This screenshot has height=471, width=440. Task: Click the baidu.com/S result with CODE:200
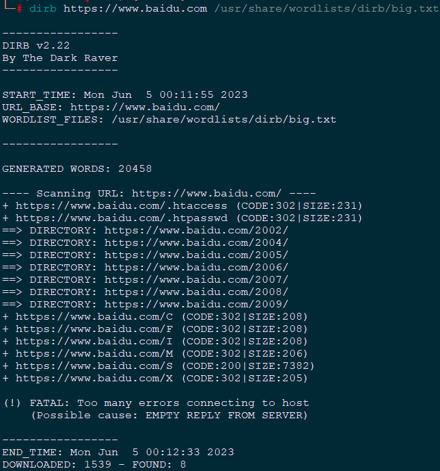coord(94,366)
